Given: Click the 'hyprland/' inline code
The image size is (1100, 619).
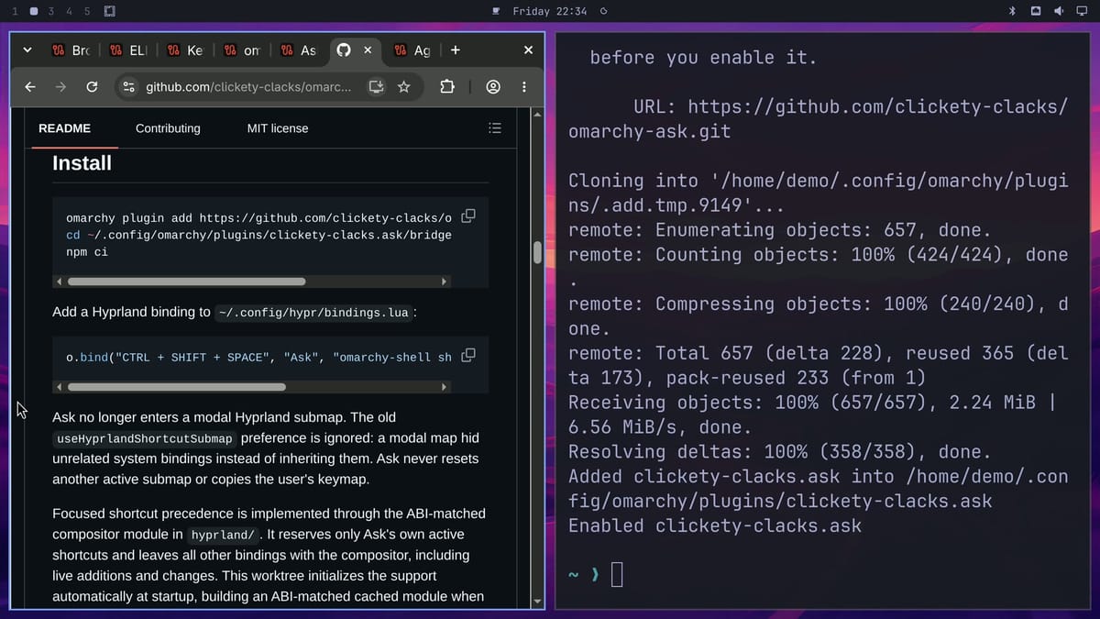Looking at the screenshot, I should [x=224, y=535].
